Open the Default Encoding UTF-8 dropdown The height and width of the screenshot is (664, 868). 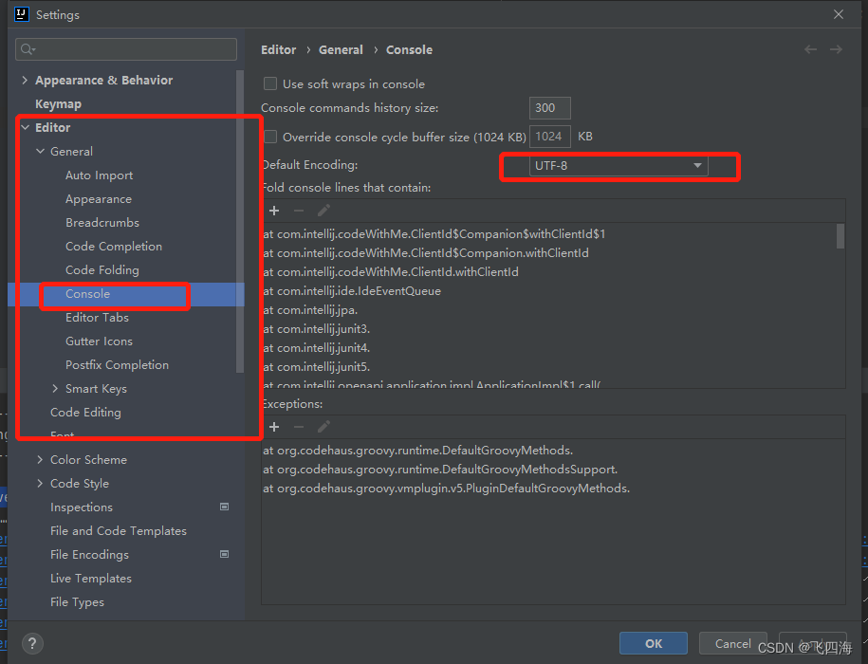(697, 165)
